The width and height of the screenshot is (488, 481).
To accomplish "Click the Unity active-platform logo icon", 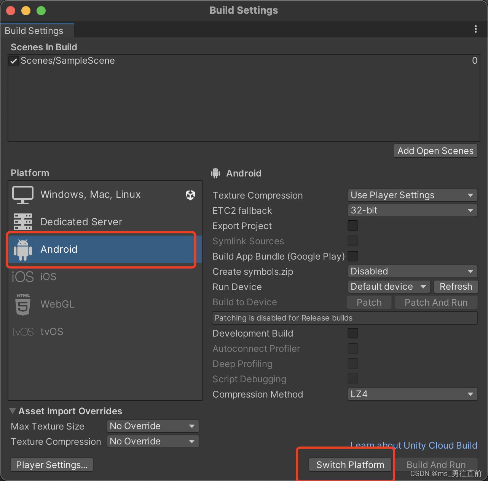I will coord(190,195).
